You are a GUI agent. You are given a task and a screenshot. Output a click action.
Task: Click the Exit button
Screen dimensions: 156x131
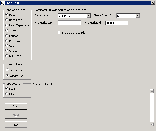(16, 124)
